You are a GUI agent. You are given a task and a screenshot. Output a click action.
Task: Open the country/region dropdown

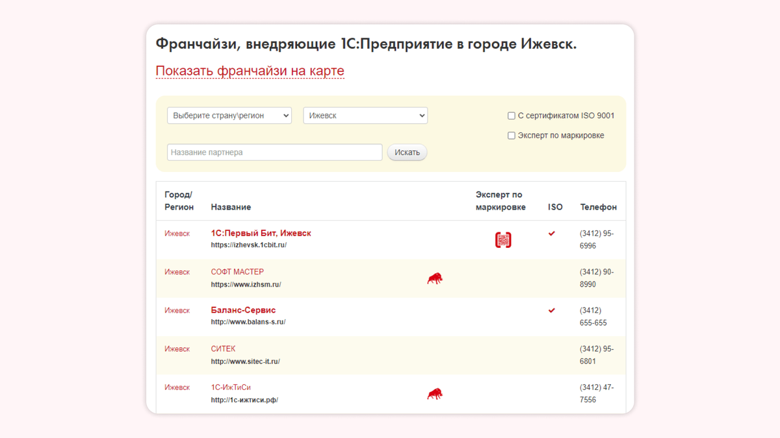pyautogui.click(x=229, y=116)
